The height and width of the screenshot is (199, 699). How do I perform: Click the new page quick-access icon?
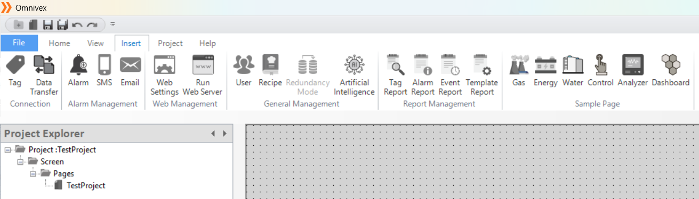click(33, 24)
